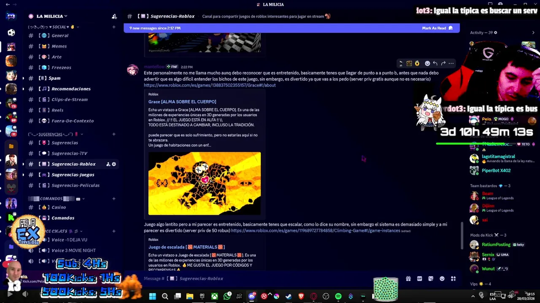Viewport: 540px width, 303px height.
Task: Expand Activity panel chevron arrow
Action: pyautogui.click(x=533, y=32)
